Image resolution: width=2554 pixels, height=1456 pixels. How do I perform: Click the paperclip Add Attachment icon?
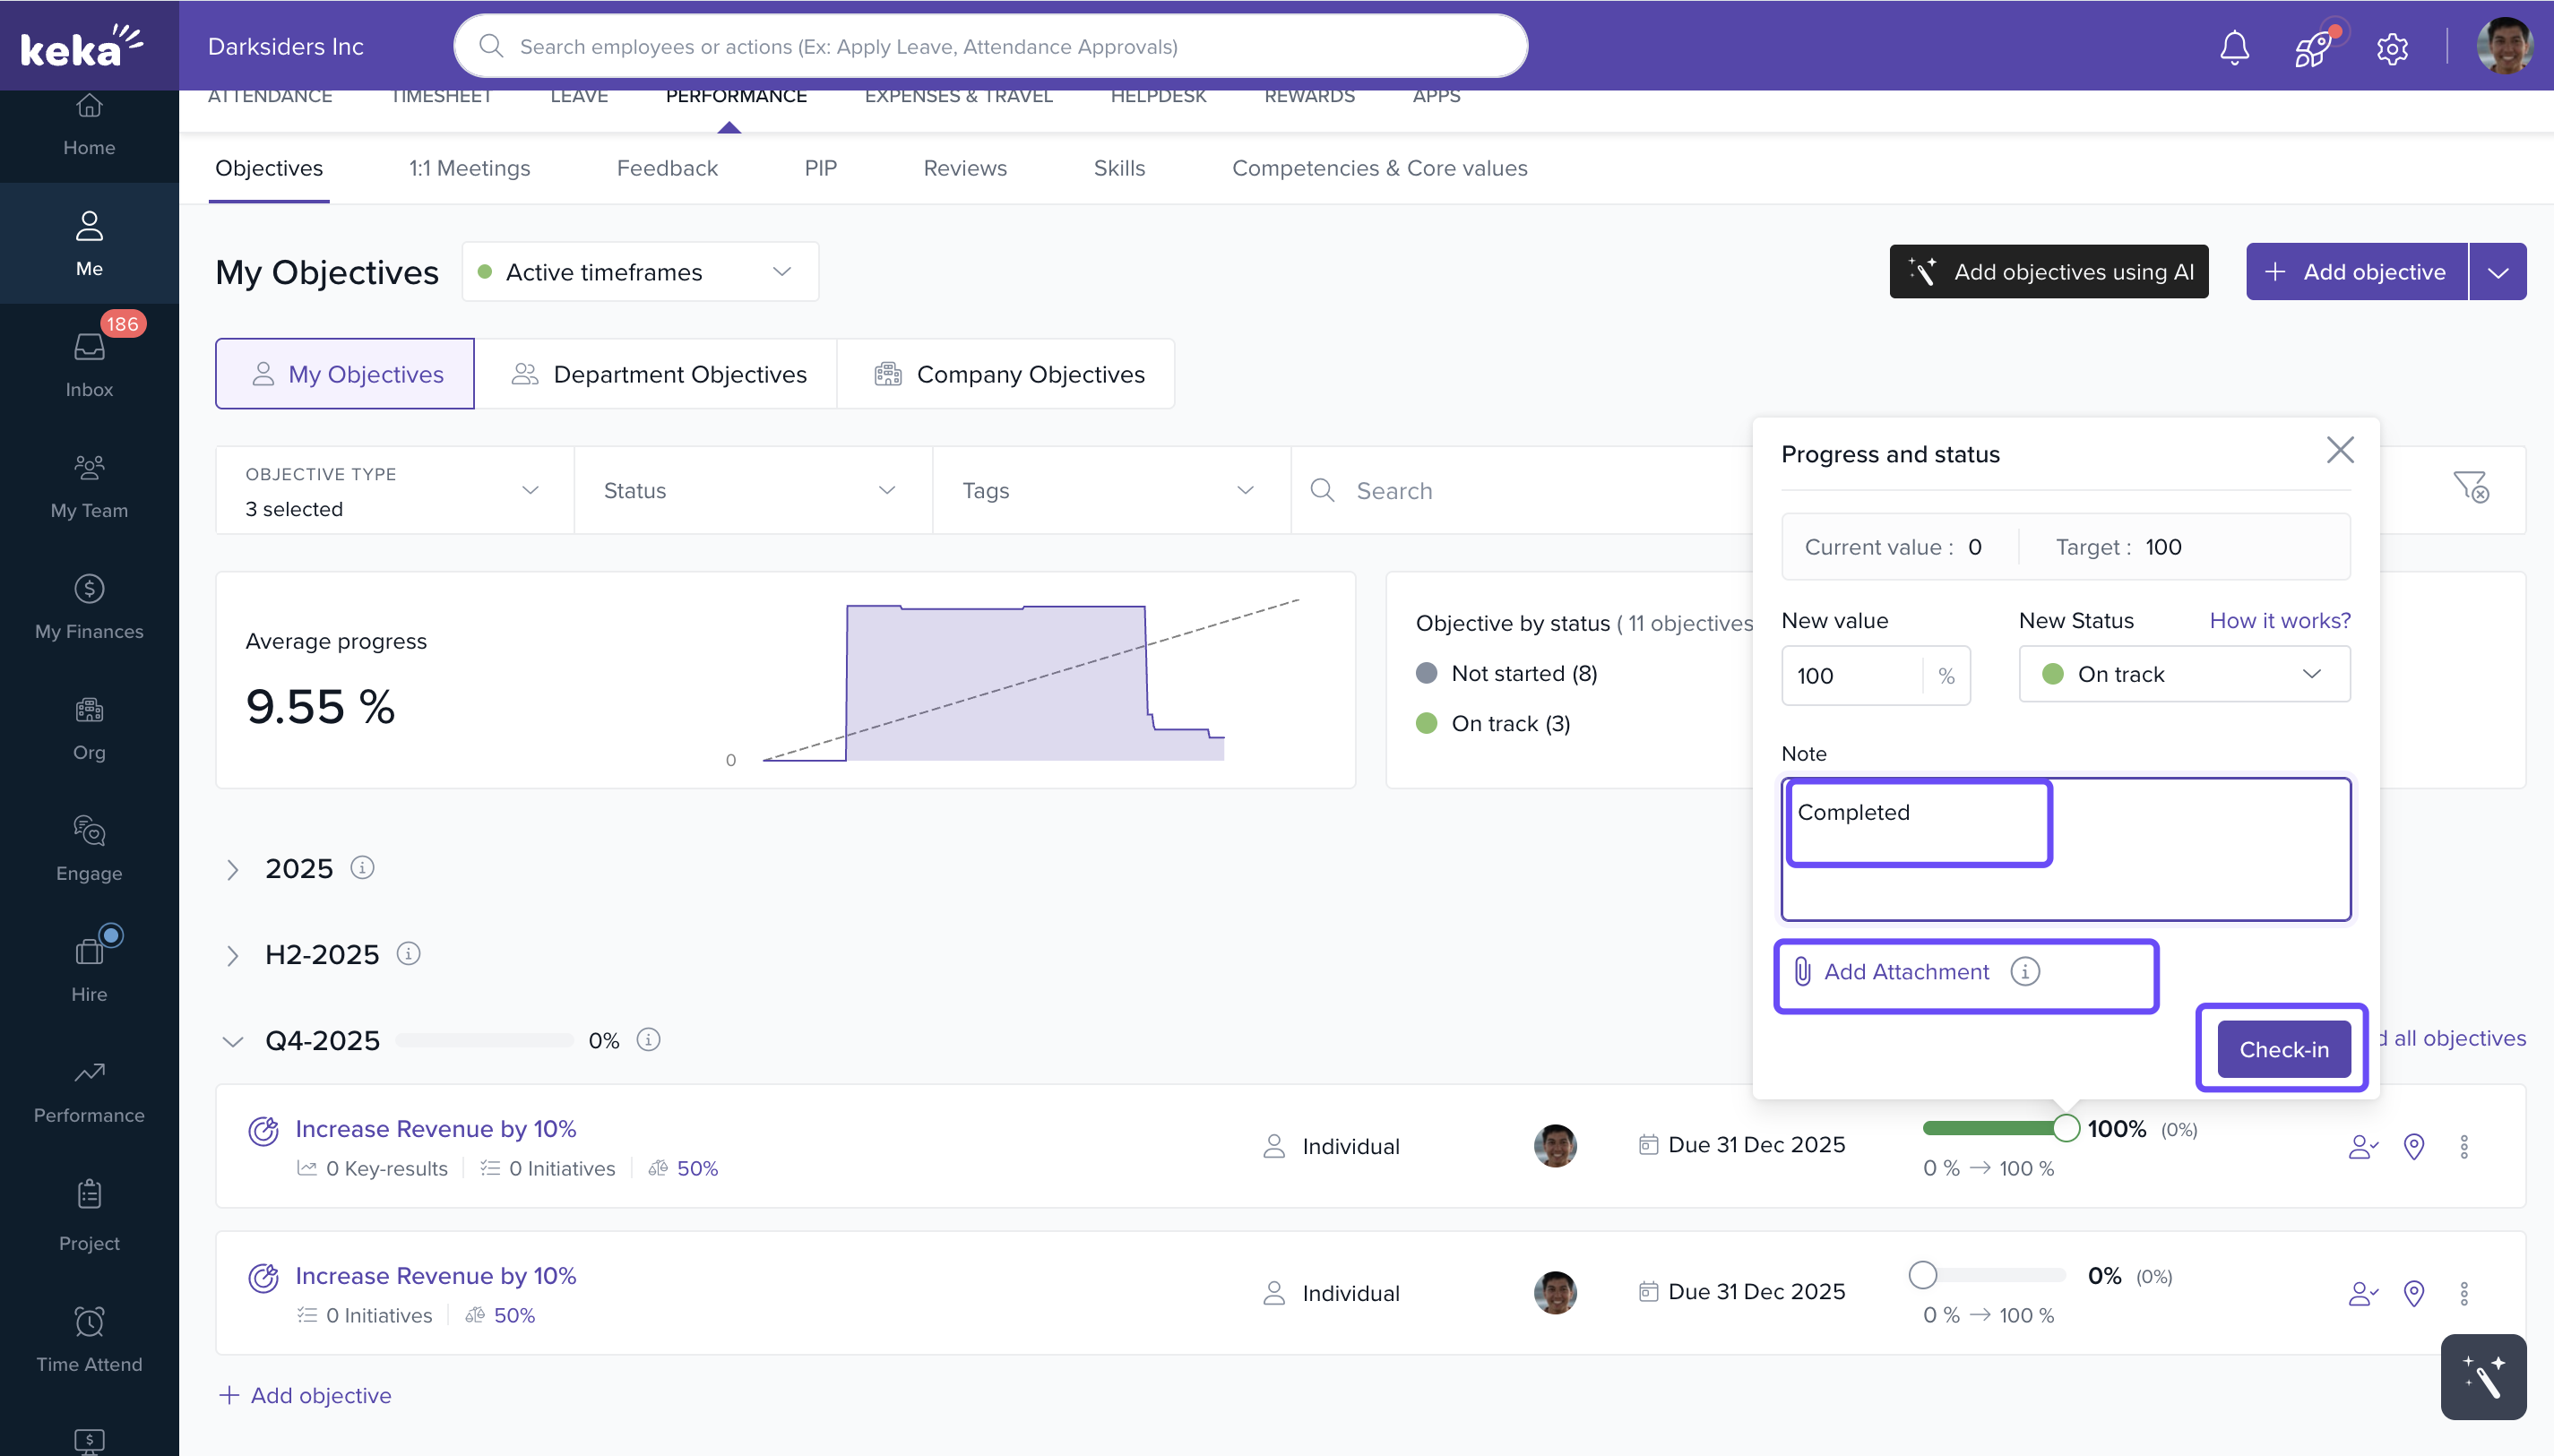(1802, 971)
